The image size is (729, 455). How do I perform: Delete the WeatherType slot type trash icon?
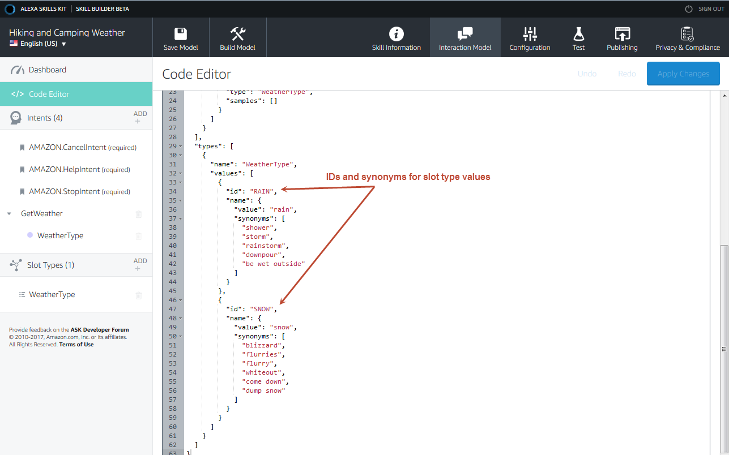[x=139, y=295]
